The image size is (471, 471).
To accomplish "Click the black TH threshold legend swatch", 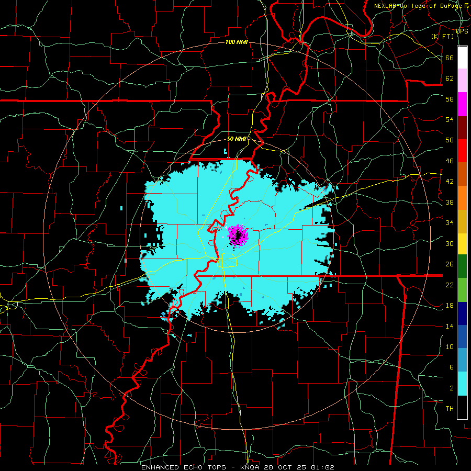I will tap(462, 407).
